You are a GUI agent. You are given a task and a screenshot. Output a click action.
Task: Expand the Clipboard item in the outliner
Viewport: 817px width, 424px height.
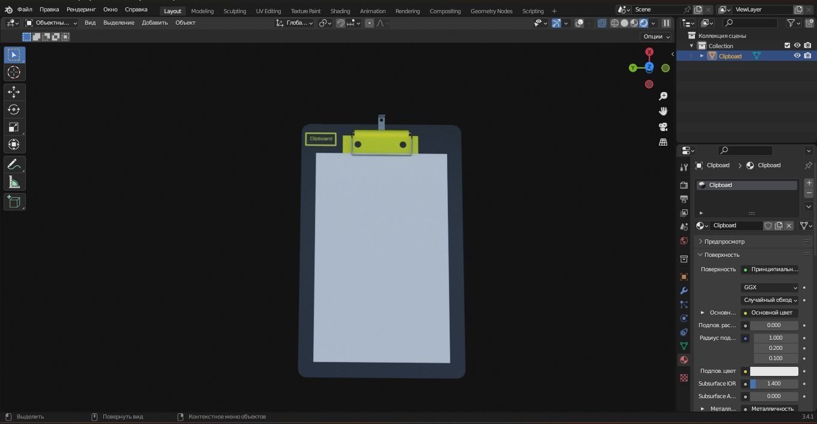[701, 55]
